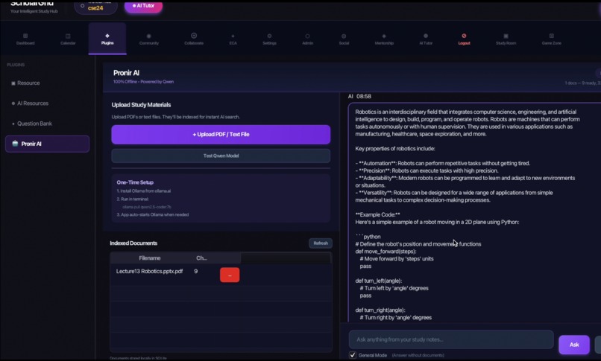This screenshot has height=361, width=601.
Task: Click the cse24 user badge
Action: pos(95,7)
